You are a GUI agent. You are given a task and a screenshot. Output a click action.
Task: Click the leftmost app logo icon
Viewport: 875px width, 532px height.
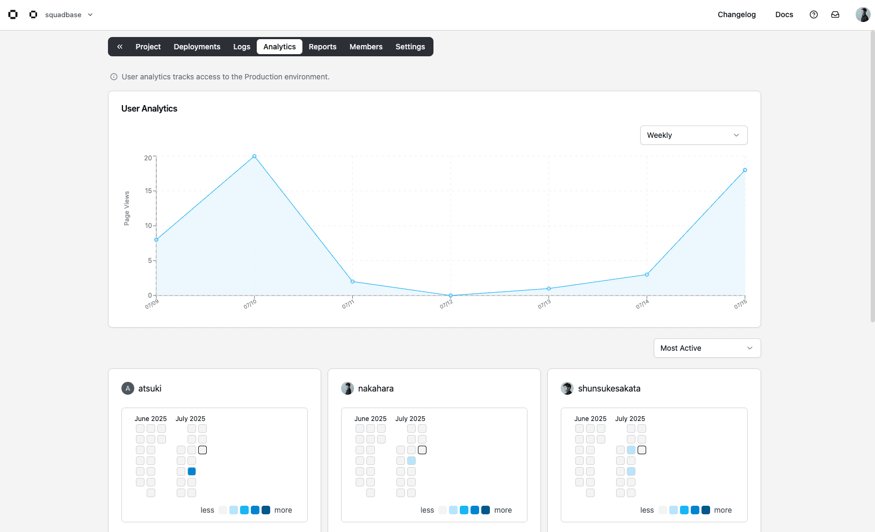click(x=12, y=14)
